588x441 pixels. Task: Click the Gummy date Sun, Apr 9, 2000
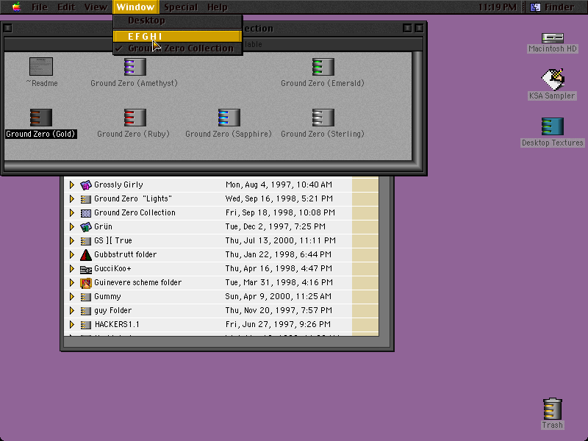pos(279,297)
